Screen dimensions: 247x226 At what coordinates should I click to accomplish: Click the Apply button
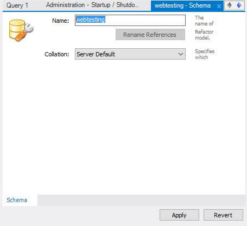coord(179,215)
